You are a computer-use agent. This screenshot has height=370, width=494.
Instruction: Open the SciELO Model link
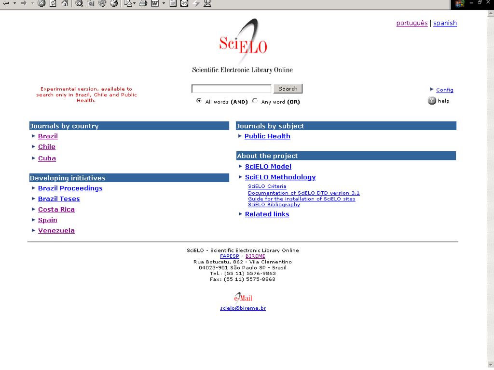coord(268,166)
